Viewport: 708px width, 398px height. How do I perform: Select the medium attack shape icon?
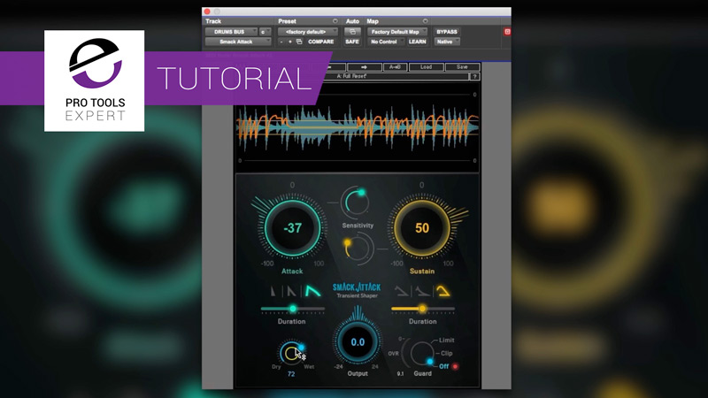[x=291, y=291]
